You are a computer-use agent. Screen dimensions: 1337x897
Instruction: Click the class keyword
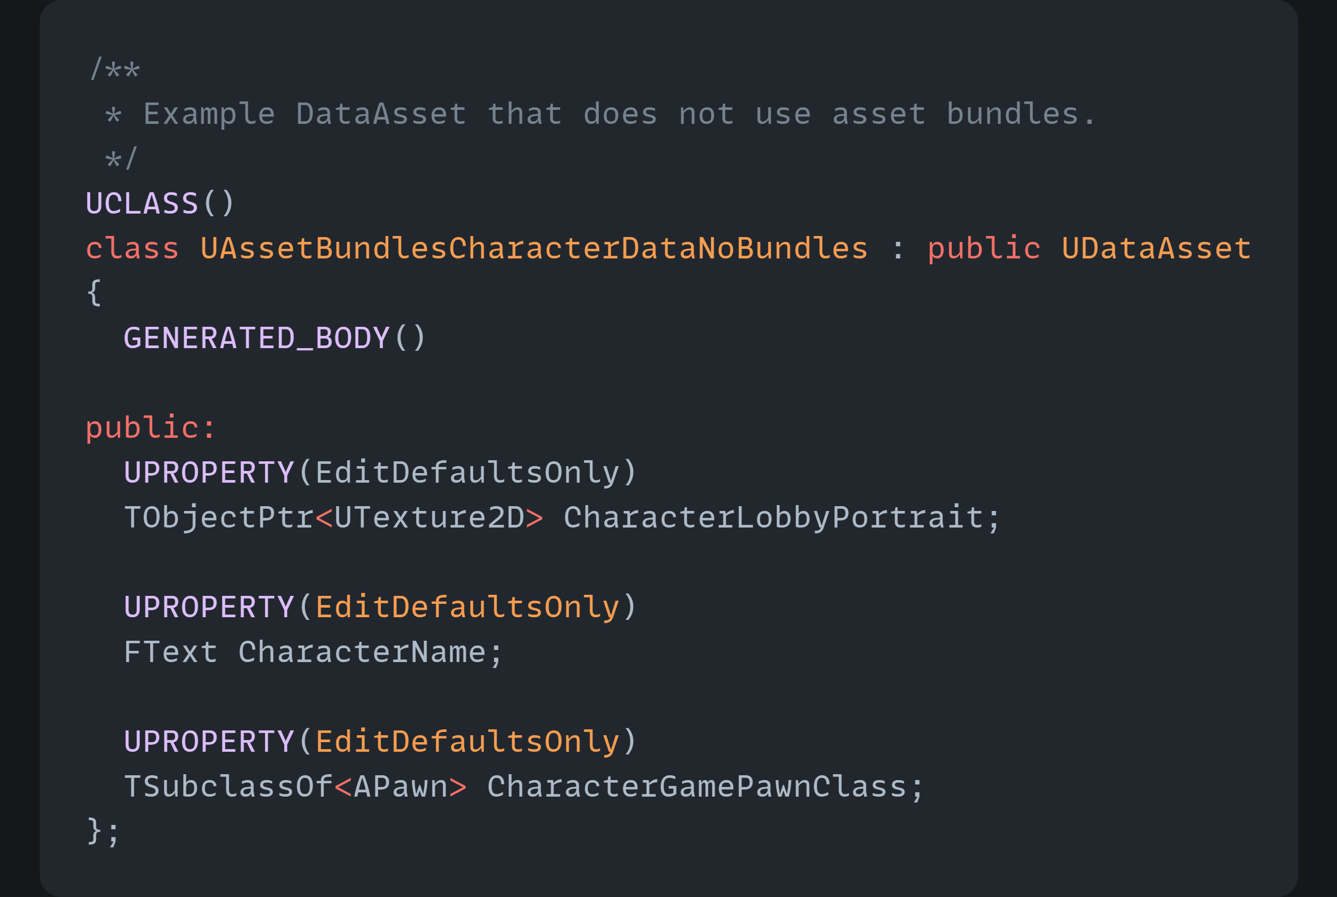(x=132, y=249)
